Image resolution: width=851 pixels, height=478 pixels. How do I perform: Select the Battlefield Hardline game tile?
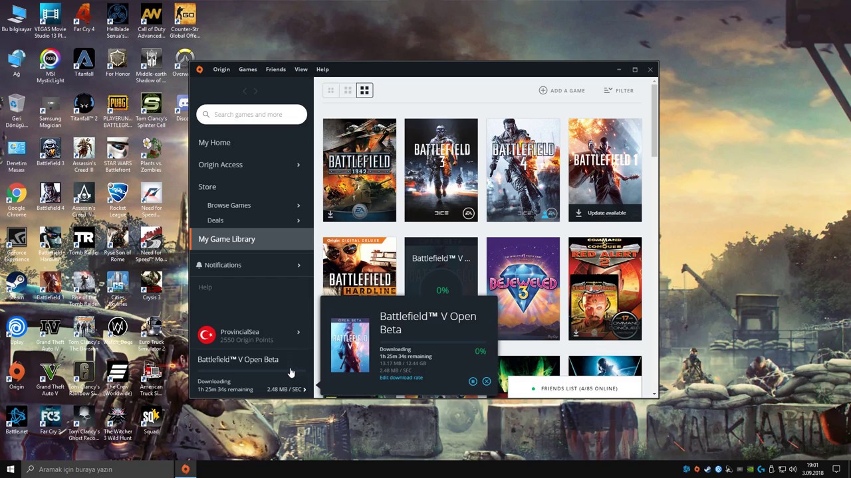point(360,266)
